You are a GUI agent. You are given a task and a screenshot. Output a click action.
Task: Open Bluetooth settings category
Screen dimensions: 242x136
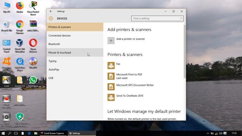click(75, 44)
